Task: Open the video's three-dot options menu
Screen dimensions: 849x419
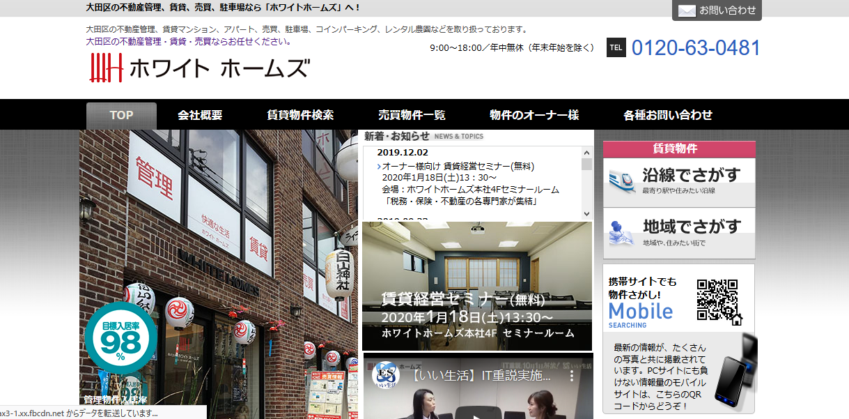Action: click(x=571, y=375)
